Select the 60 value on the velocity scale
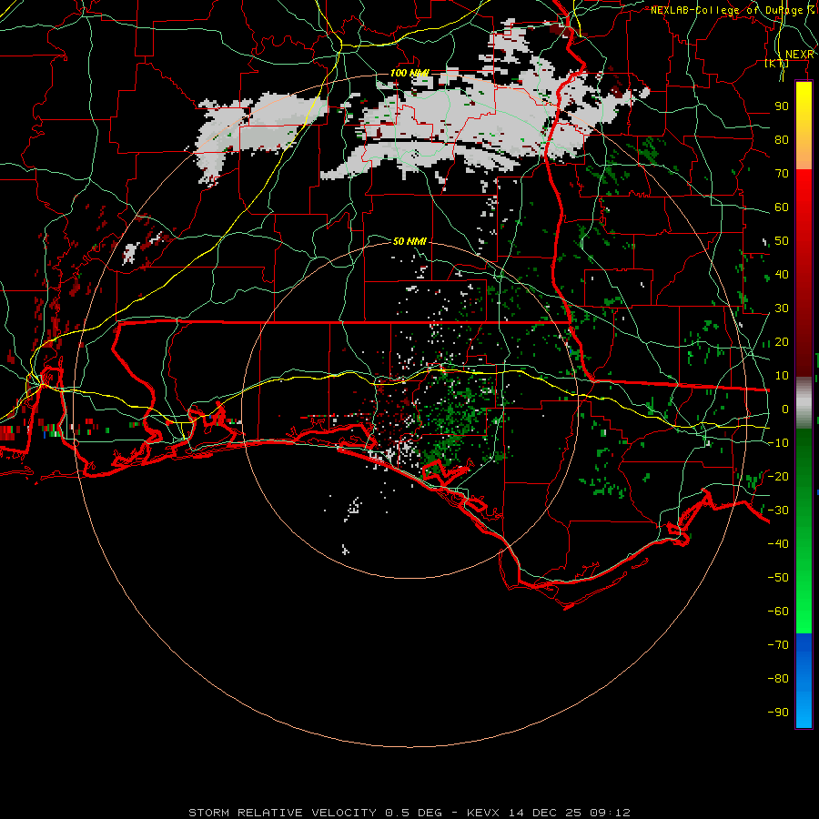The image size is (819, 819). click(x=782, y=207)
